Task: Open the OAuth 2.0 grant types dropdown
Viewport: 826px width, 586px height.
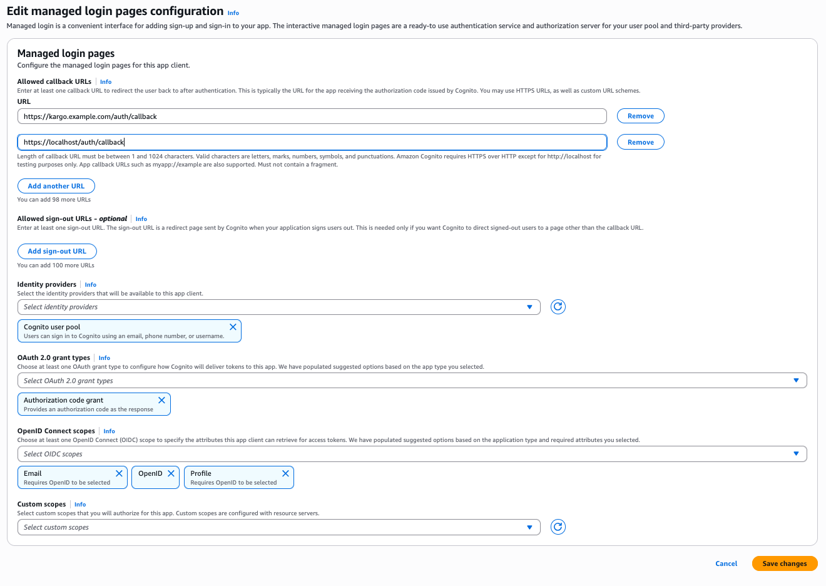Action: coord(412,379)
